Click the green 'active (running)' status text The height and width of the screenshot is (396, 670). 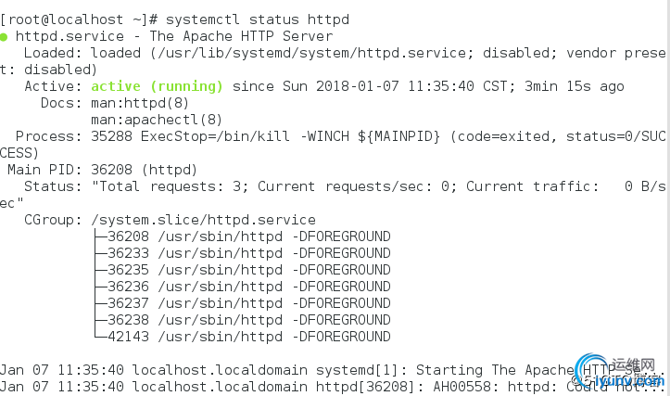click(x=157, y=86)
